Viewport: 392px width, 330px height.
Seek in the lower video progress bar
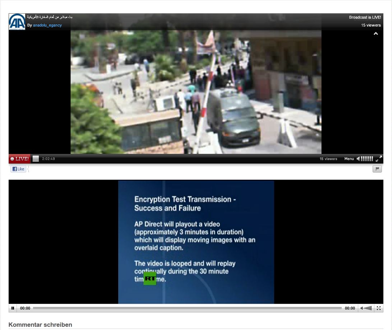[187, 308]
